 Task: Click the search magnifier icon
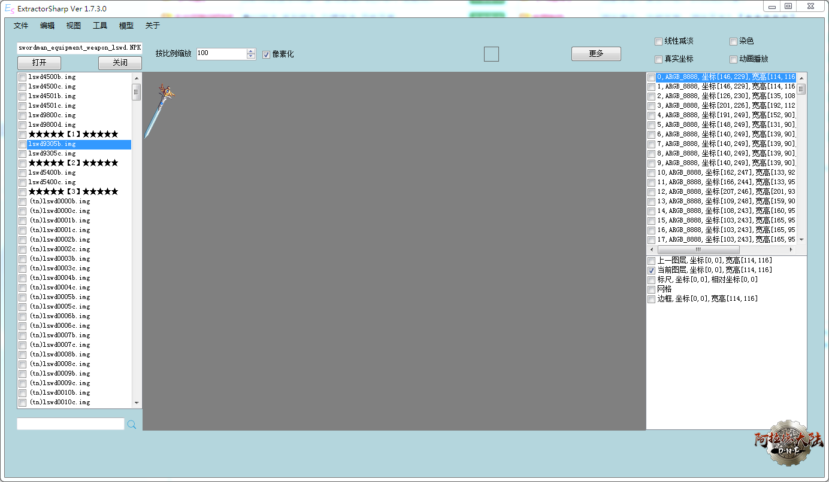[132, 425]
